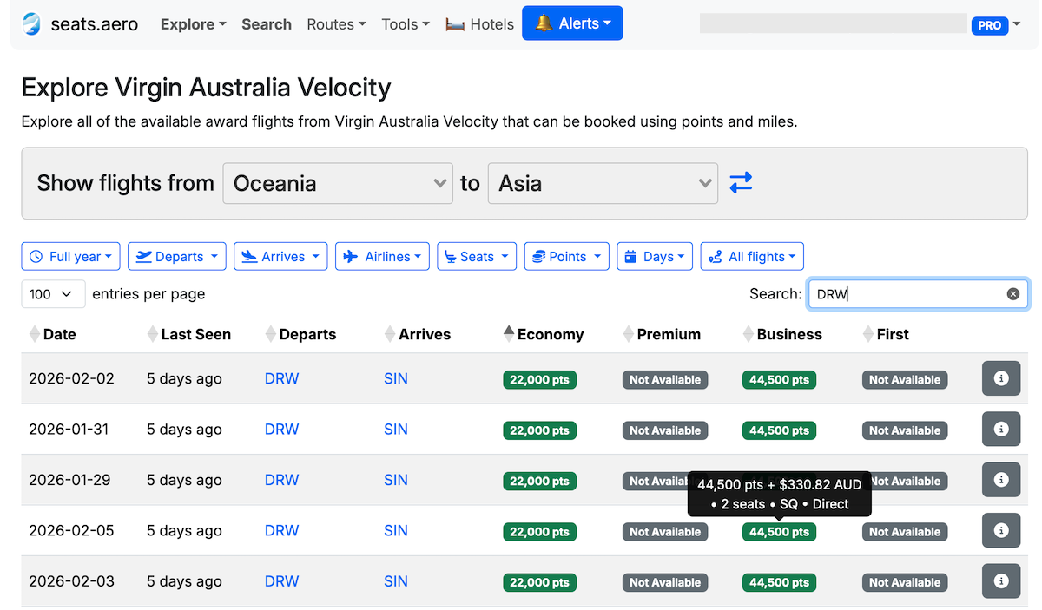The height and width of the screenshot is (610, 1042).
Task: Click the info icon on the 2026-02-03 row
Action: 1000,580
